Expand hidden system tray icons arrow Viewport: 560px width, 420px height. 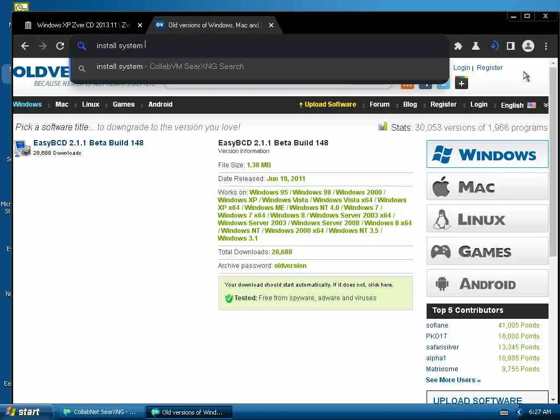520,412
